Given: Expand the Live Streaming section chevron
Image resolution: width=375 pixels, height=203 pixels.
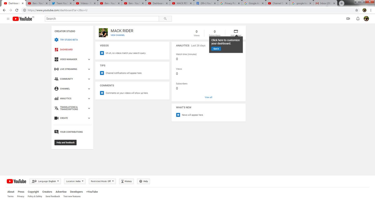Looking at the screenshot, I should pyautogui.click(x=89, y=69).
